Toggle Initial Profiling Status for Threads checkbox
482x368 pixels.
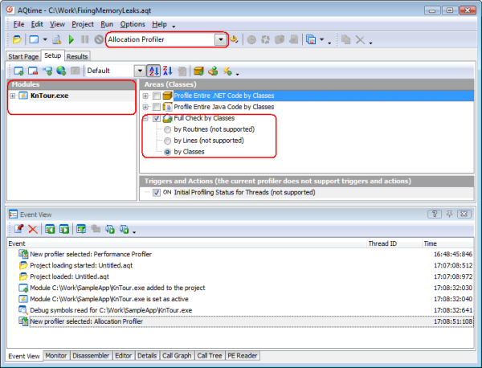click(x=157, y=193)
